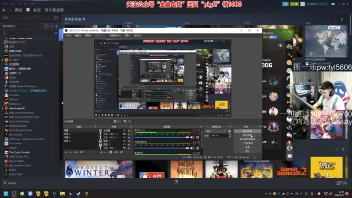352x198 pixels.
Task: Open the 麦克风/Aux audio settings gear
Action: (x=198, y=137)
